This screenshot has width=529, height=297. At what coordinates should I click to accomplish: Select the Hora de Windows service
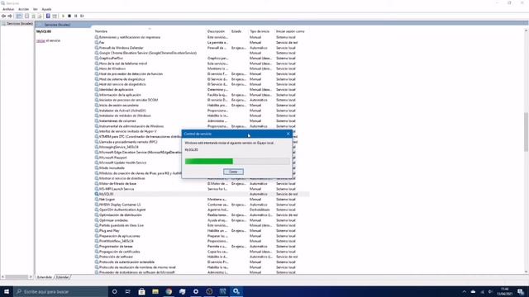(x=202, y=68)
